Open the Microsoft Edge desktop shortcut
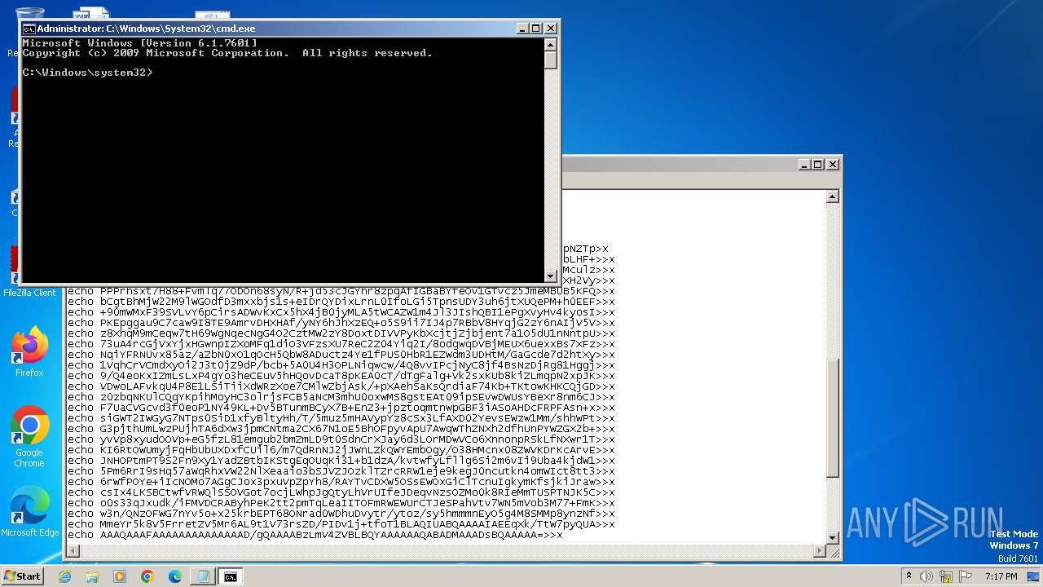 tap(29, 512)
